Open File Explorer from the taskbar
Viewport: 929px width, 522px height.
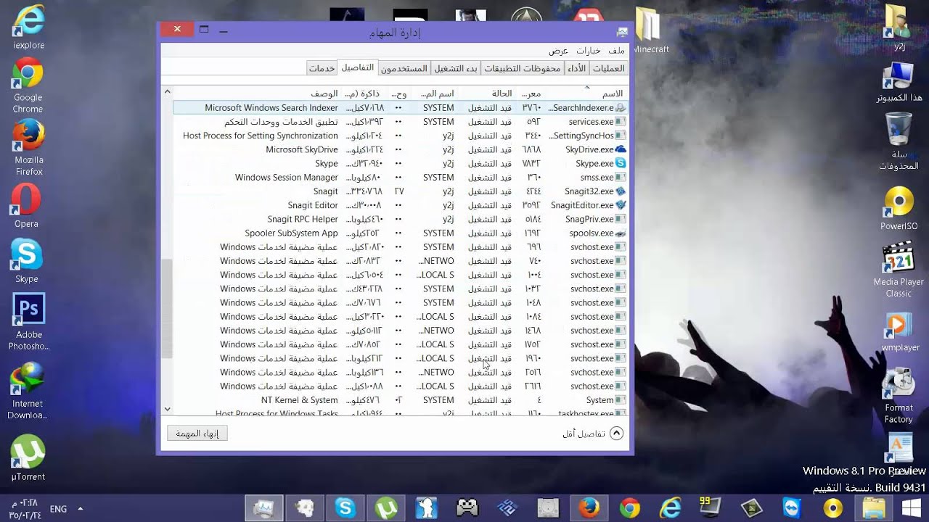(x=873, y=507)
